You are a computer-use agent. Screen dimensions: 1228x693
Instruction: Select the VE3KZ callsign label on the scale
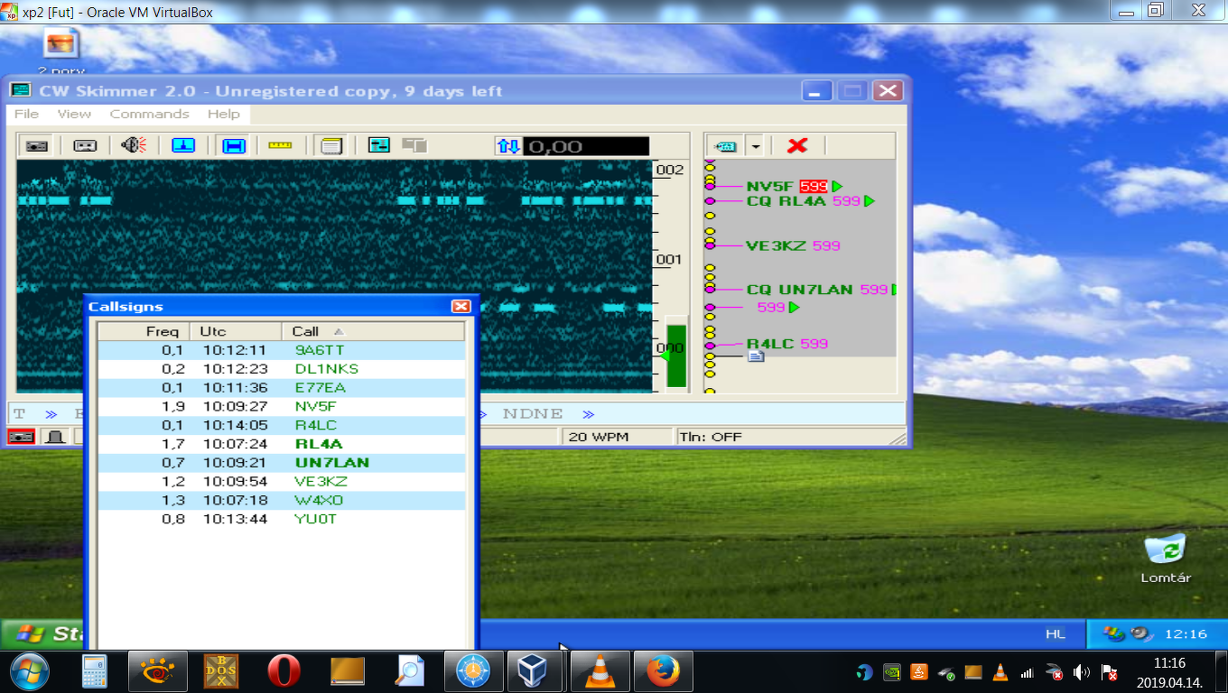click(x=776, y=245)
